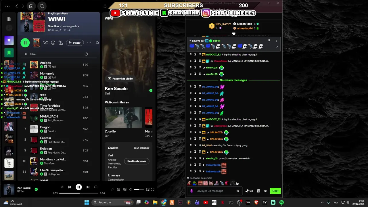
Task: Open the green bookmark episodes item
Action: (x=9, y=53)
